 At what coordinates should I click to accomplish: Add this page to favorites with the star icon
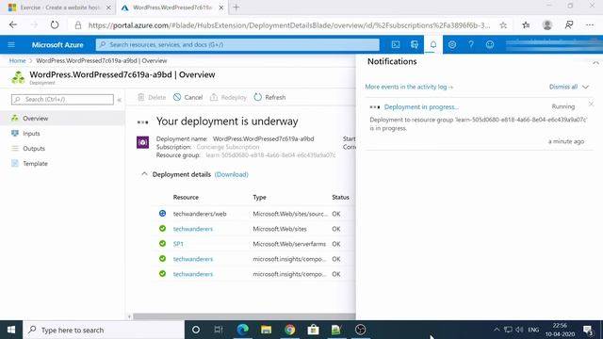click(503, 25)
